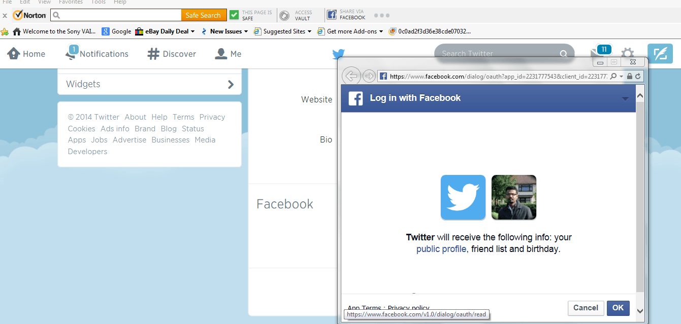Click the Twitter app icon in Facebook dialog
Screen dimensions: 681x324
coord(463,197)
